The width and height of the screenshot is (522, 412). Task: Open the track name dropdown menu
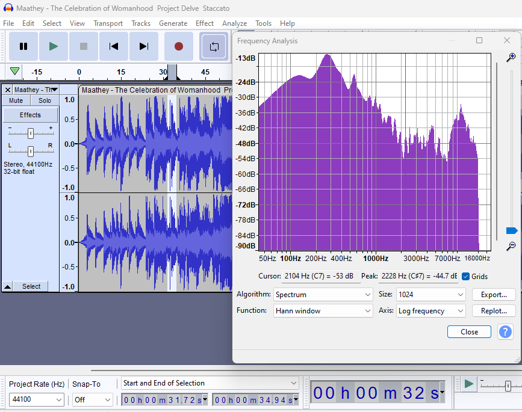[36, 90]
